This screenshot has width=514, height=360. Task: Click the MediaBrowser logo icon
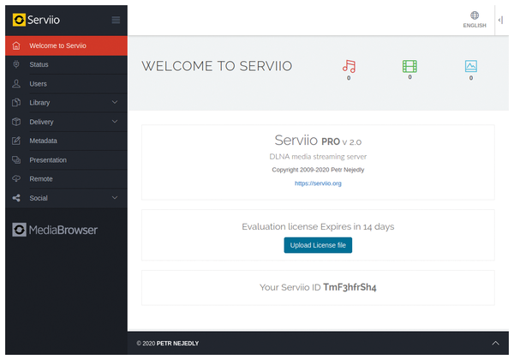(x=19, y=230)
